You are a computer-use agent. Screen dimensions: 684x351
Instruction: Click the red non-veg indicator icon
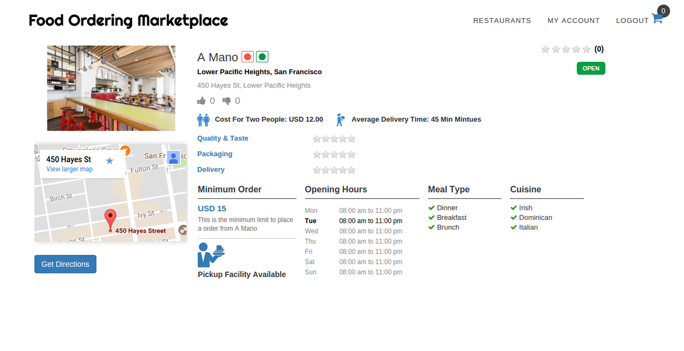248,57
